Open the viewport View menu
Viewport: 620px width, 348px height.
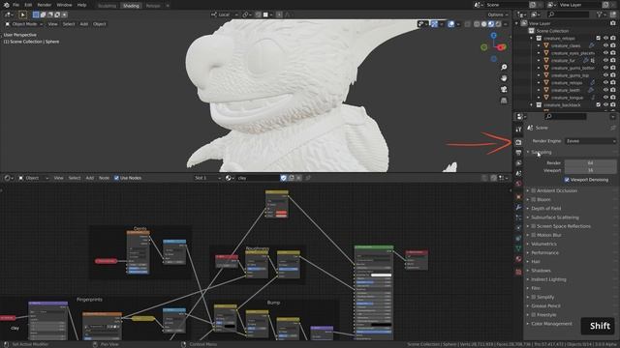pos(52,24)
